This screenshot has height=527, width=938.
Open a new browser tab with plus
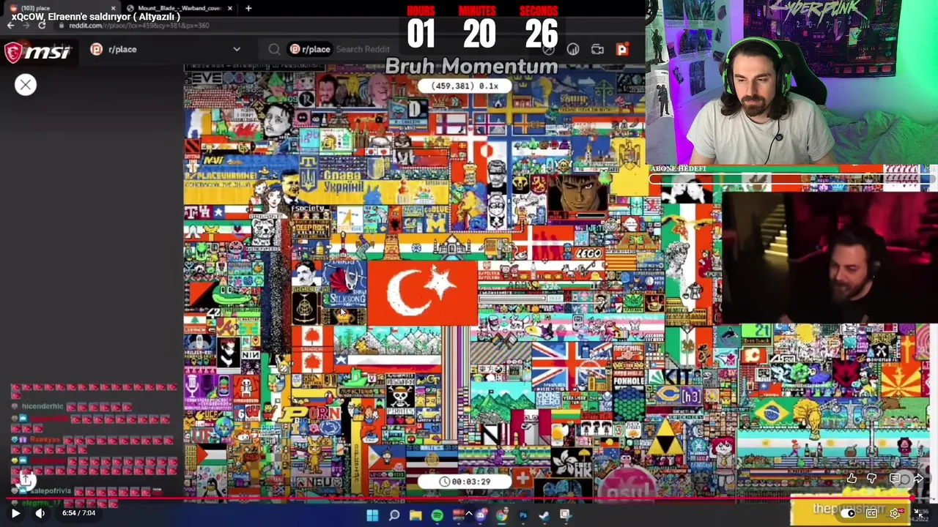tap(248, 8)
